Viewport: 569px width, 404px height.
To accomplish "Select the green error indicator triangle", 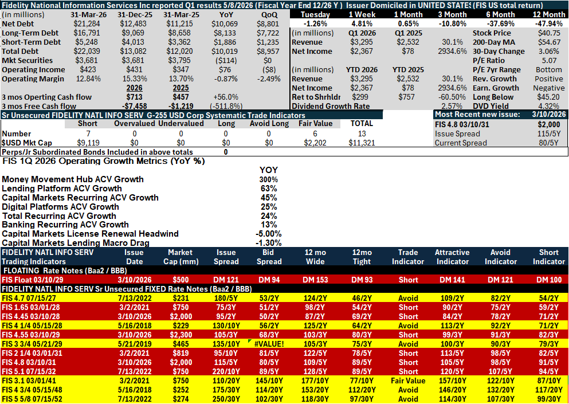I will tap(249, 341).
